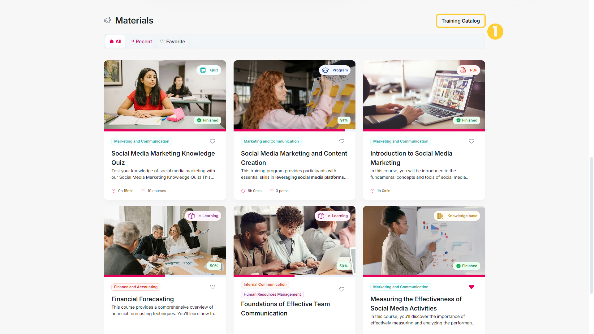Unfavorite Measuring the Effectiveness of Social Media
Image resolution: width=594 pixels, height=334 pixels.
tap(471, 287)
